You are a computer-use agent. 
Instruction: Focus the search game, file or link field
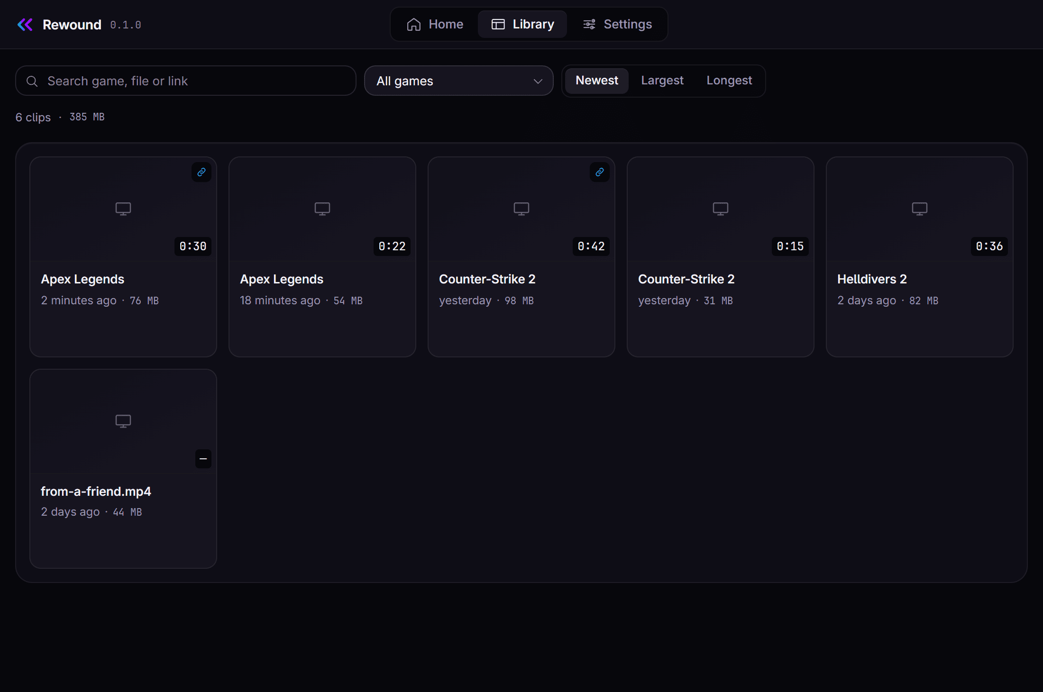tap(186, 81)
